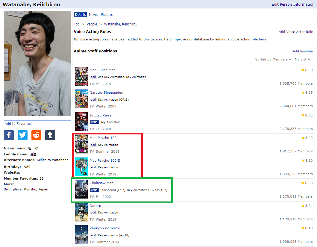Open the My List filter dropdown
The height and width of the screenshot is (247, 317).
(x=302, y=59)
